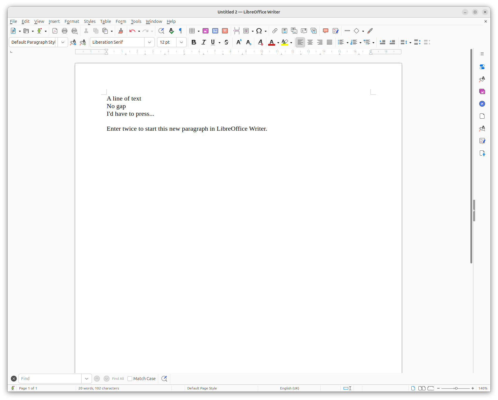This screenshot has height=400, width=498.
Task: Click the word count status field
Action: [99, 388]
